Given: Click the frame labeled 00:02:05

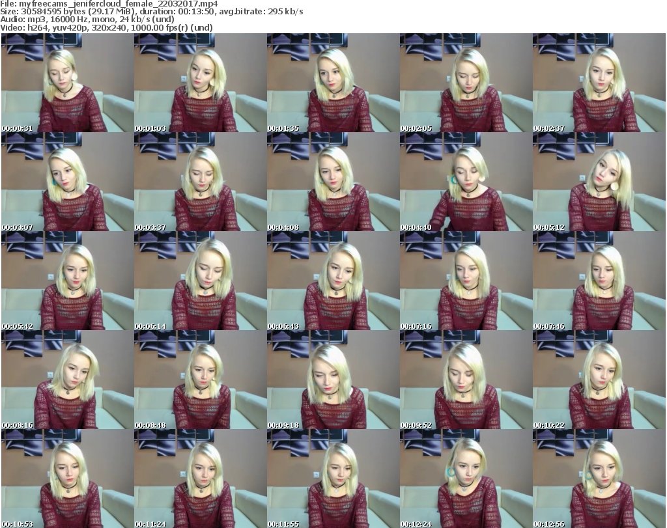Looking at the screenshot, I should [466, 83].
